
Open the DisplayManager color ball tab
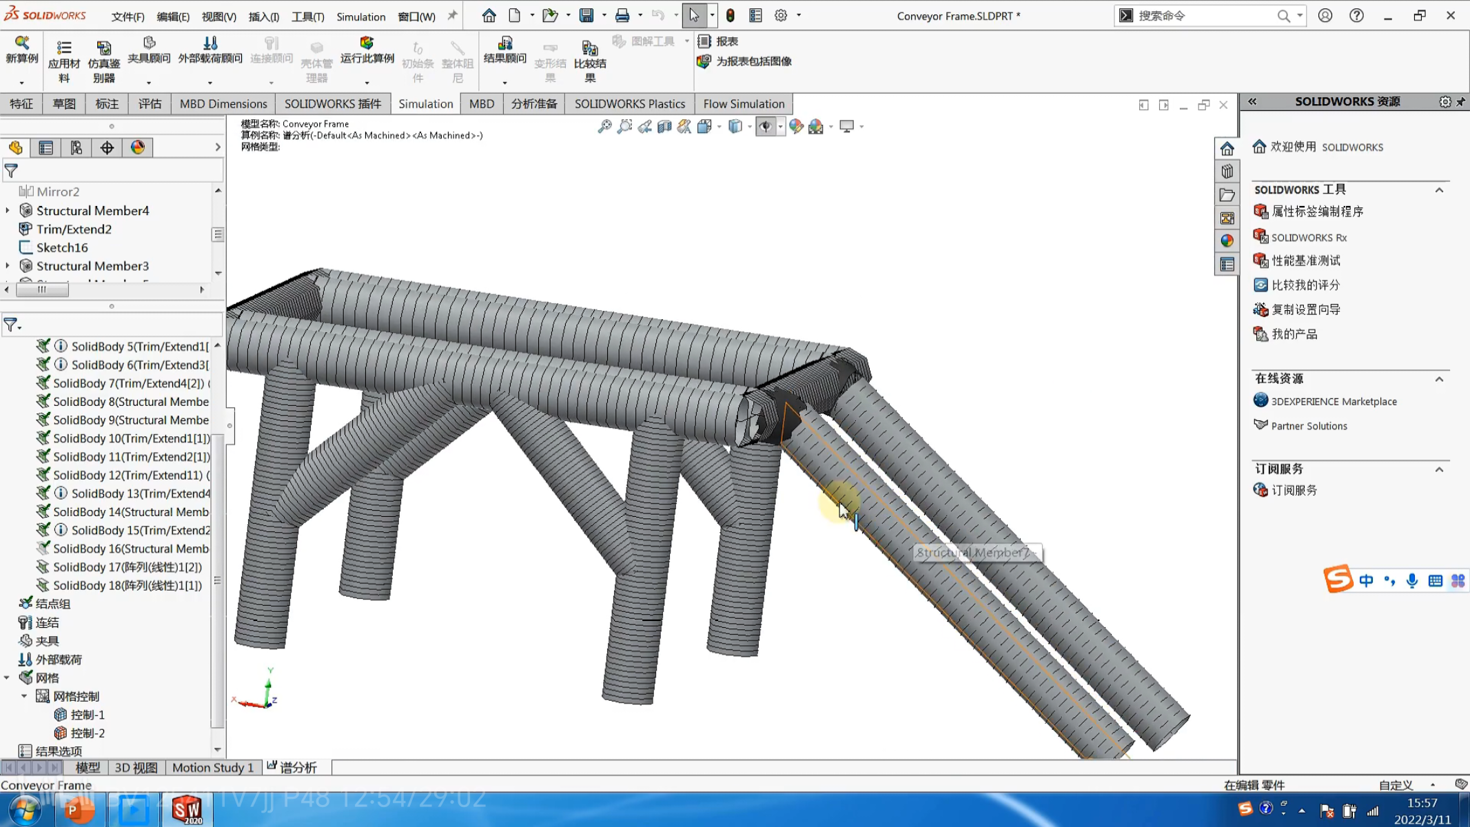click(138, 147)
